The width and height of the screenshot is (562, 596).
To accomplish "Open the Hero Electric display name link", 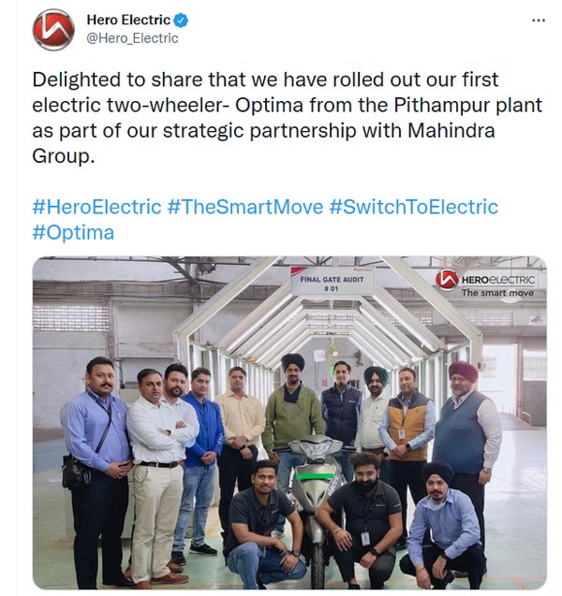I will [x=128, y=20].
